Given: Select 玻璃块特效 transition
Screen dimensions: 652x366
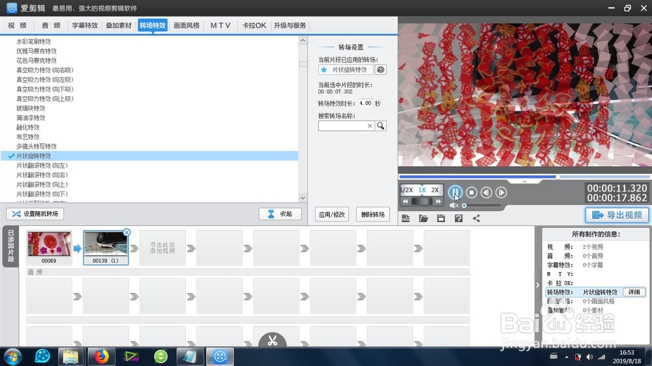Looking at the screenshot, I should (31, 108).
